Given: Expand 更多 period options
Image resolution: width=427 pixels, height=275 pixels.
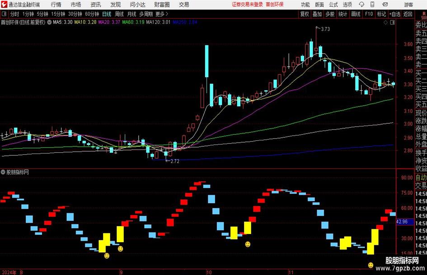Looking at the screenshot, I should click(x=162, y=14).
